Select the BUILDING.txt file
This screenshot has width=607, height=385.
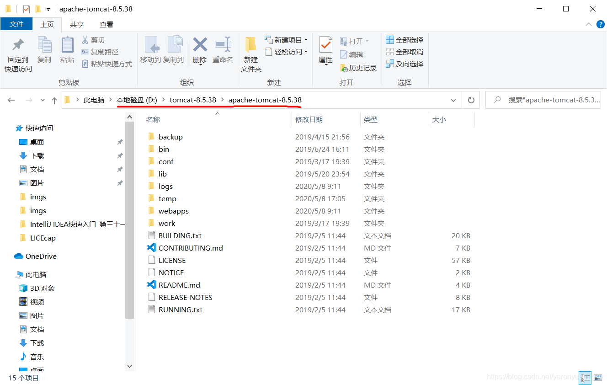180,235
